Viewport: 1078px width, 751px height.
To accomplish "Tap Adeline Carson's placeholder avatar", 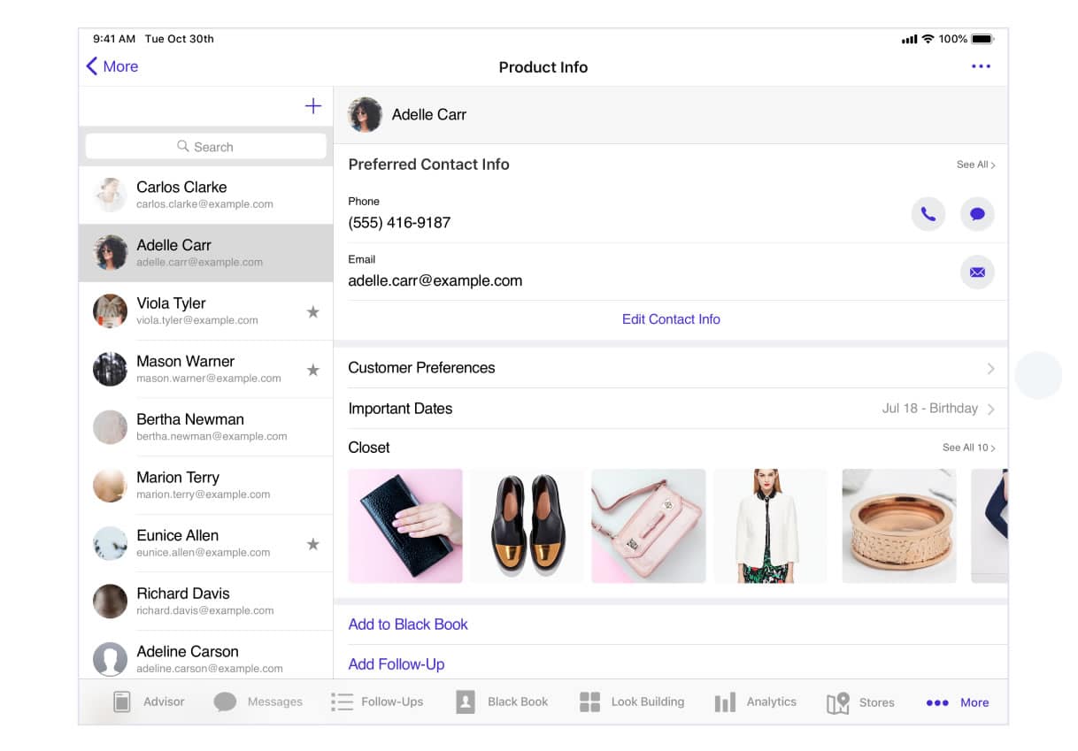I will click(110, 660).
